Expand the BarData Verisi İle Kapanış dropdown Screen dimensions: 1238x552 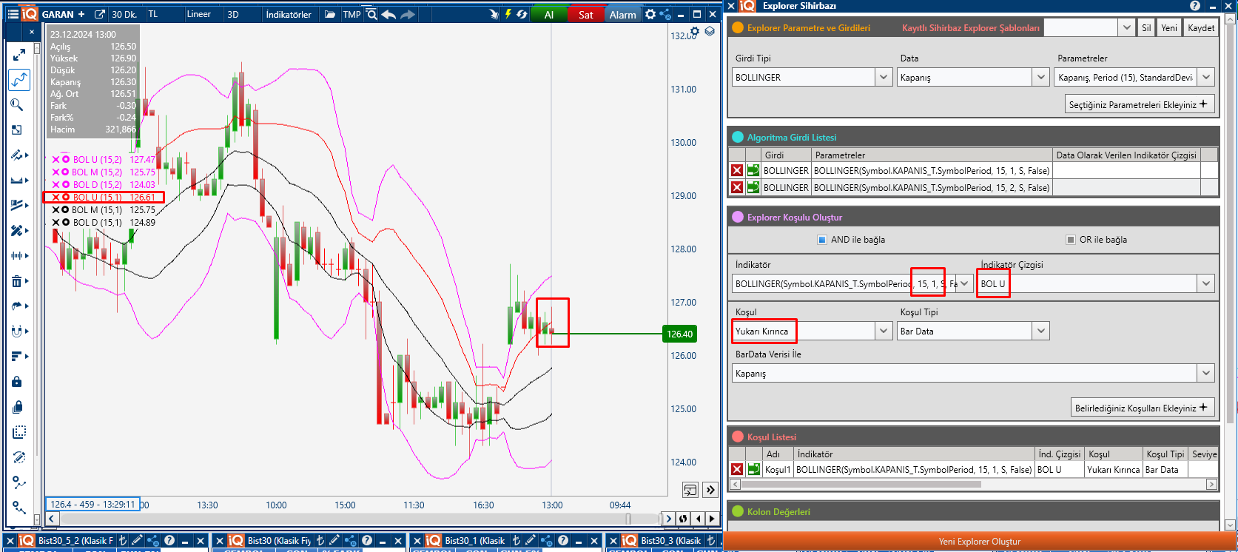[1206, 374]
